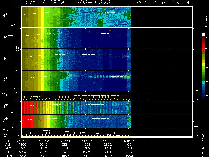Image resolution: width=209 pixels, height=157 pixels.
Task: Click the "ALT" row header
Action: (x=8, y=145)
